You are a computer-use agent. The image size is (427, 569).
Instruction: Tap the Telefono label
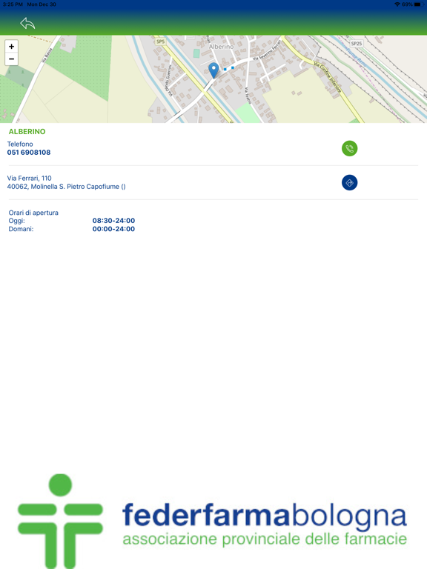pyautogui.click(x=20, y=144)
